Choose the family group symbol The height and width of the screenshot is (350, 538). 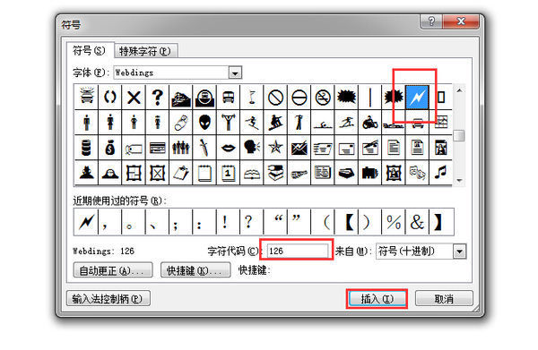[x=181, y=148]
